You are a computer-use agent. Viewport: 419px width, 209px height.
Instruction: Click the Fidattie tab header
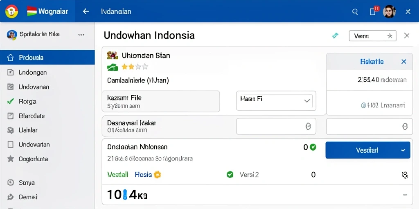click(x=372, y=62)
